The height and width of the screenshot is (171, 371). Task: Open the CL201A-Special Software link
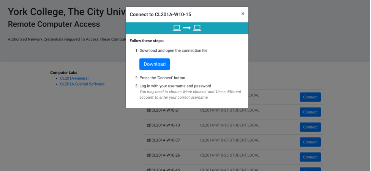click(x=82, y=84)
